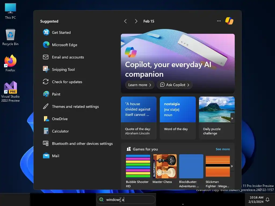Click the Games for you chess icon
The image size is (275, 206).
[129, 149]
